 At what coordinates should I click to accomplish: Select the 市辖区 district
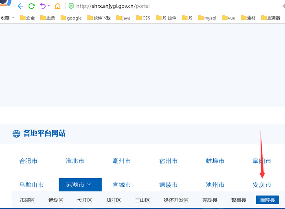27,200
